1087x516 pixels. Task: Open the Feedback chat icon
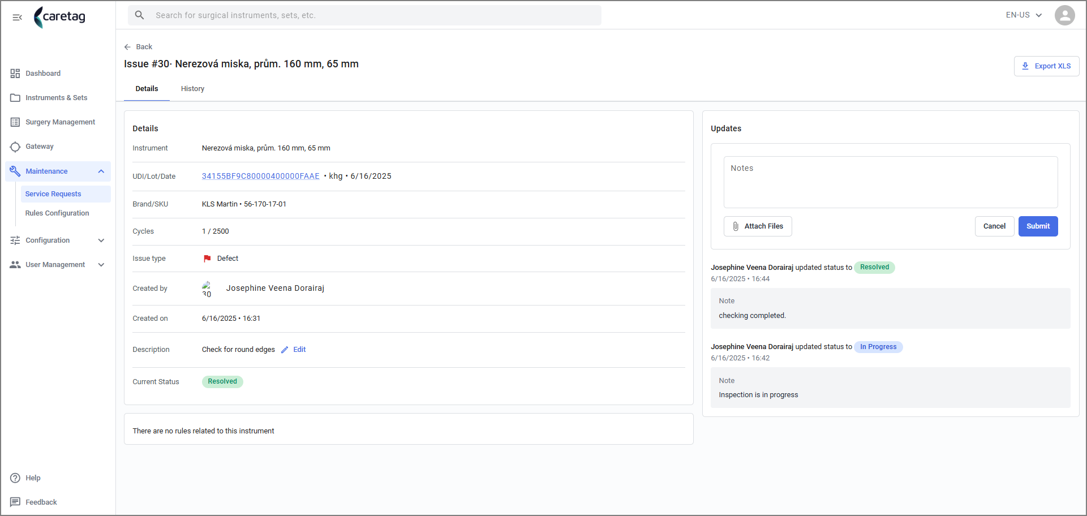(x=15, y=502)
